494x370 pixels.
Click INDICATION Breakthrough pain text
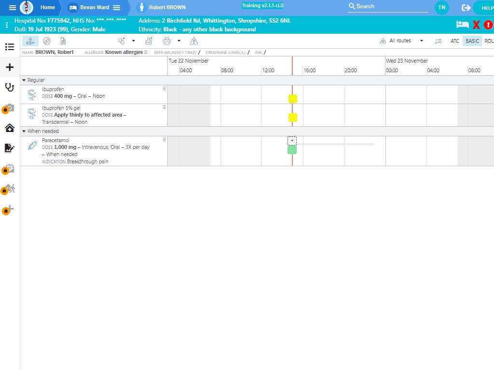pos(75,161)
